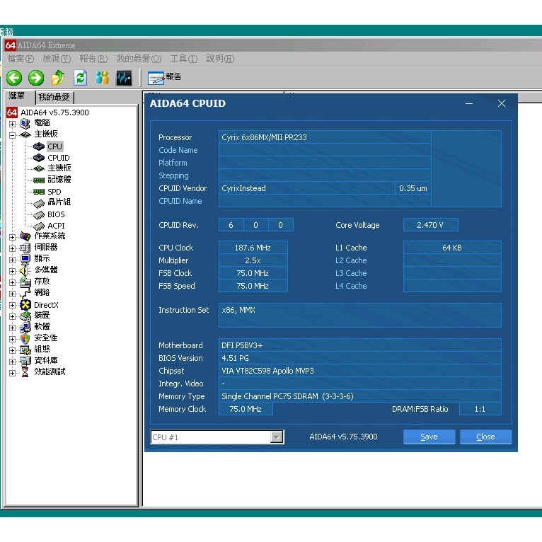Select the AIDA64 v5.75.3900 root node
Screen dimensions: 542x542
click(54, 113)
